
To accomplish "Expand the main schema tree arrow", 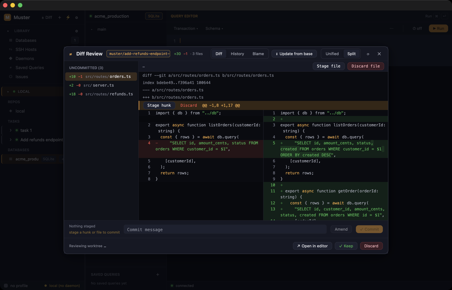I will click(x=92, y=29).
